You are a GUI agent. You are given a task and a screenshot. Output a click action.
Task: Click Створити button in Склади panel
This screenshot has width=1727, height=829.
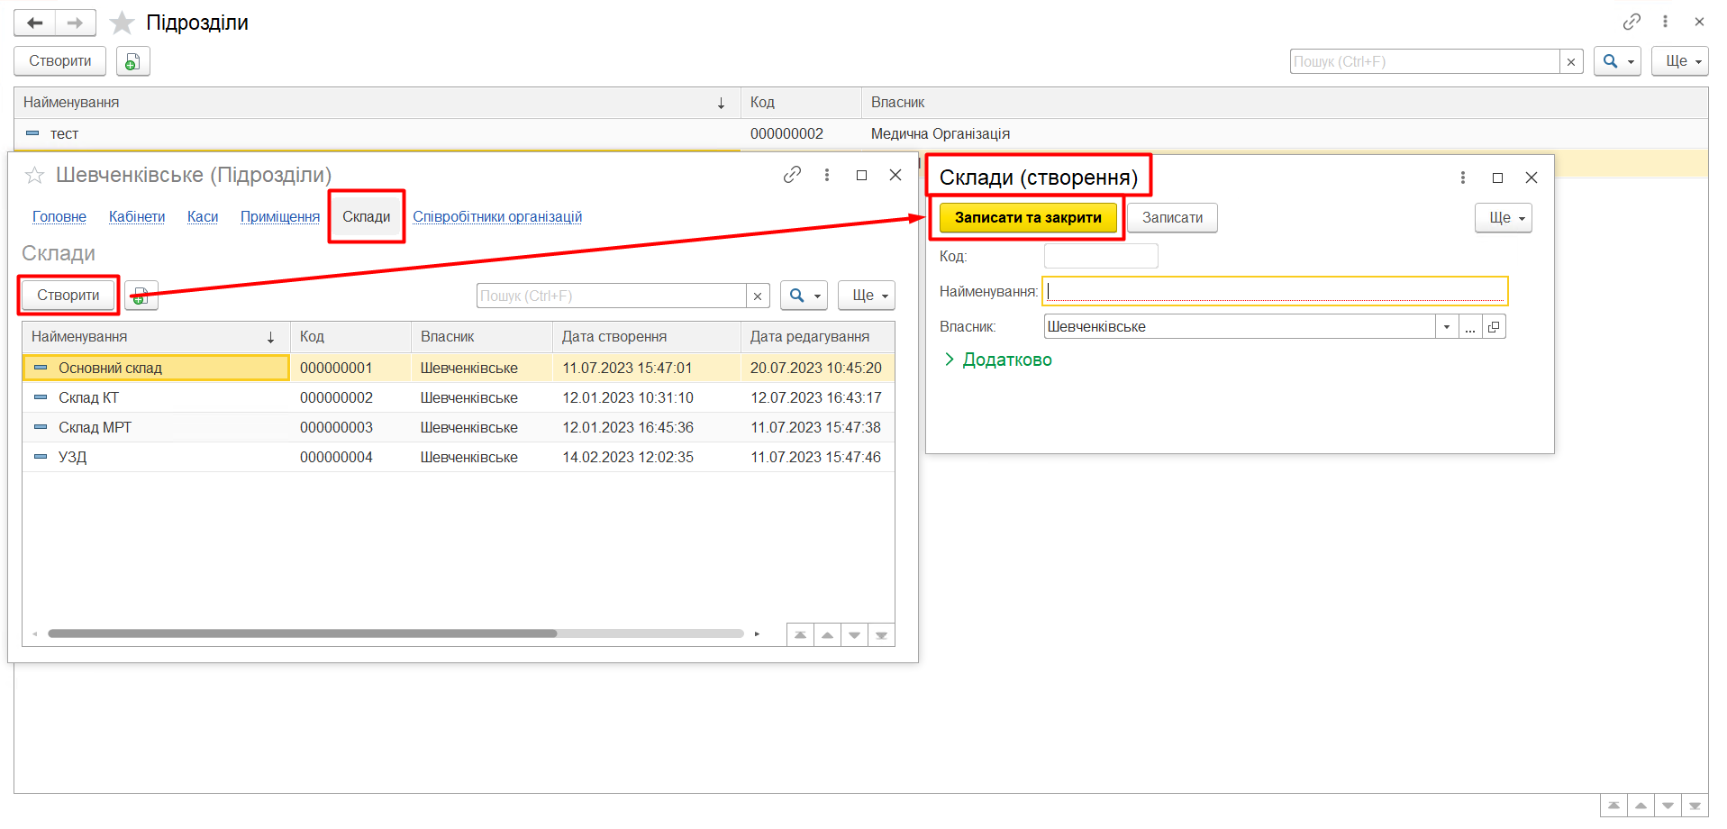pyautogui.click(x=68, y=296)
